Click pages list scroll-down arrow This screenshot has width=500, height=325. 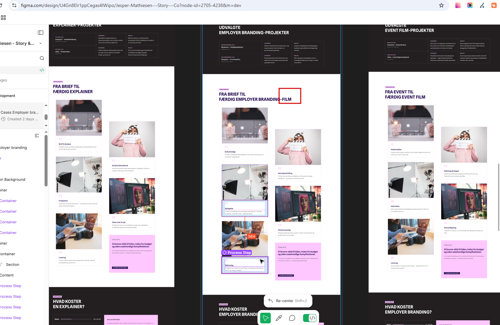click(x=46, y=126)
